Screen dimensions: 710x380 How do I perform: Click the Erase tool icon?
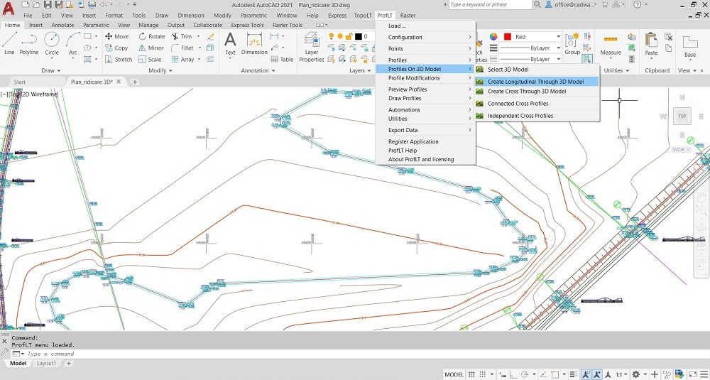pyautogui.click(x=210, y=36)
